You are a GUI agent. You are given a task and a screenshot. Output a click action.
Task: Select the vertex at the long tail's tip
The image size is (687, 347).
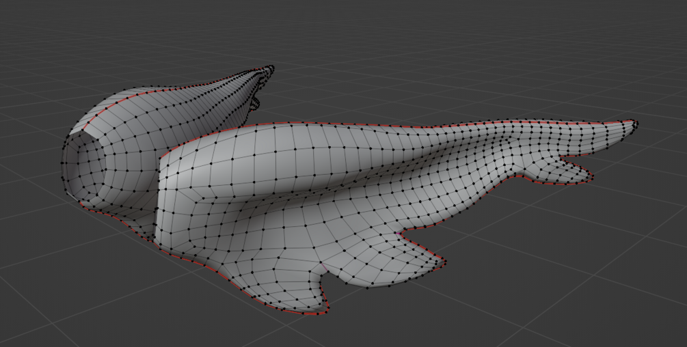click(x=638, y=124)
